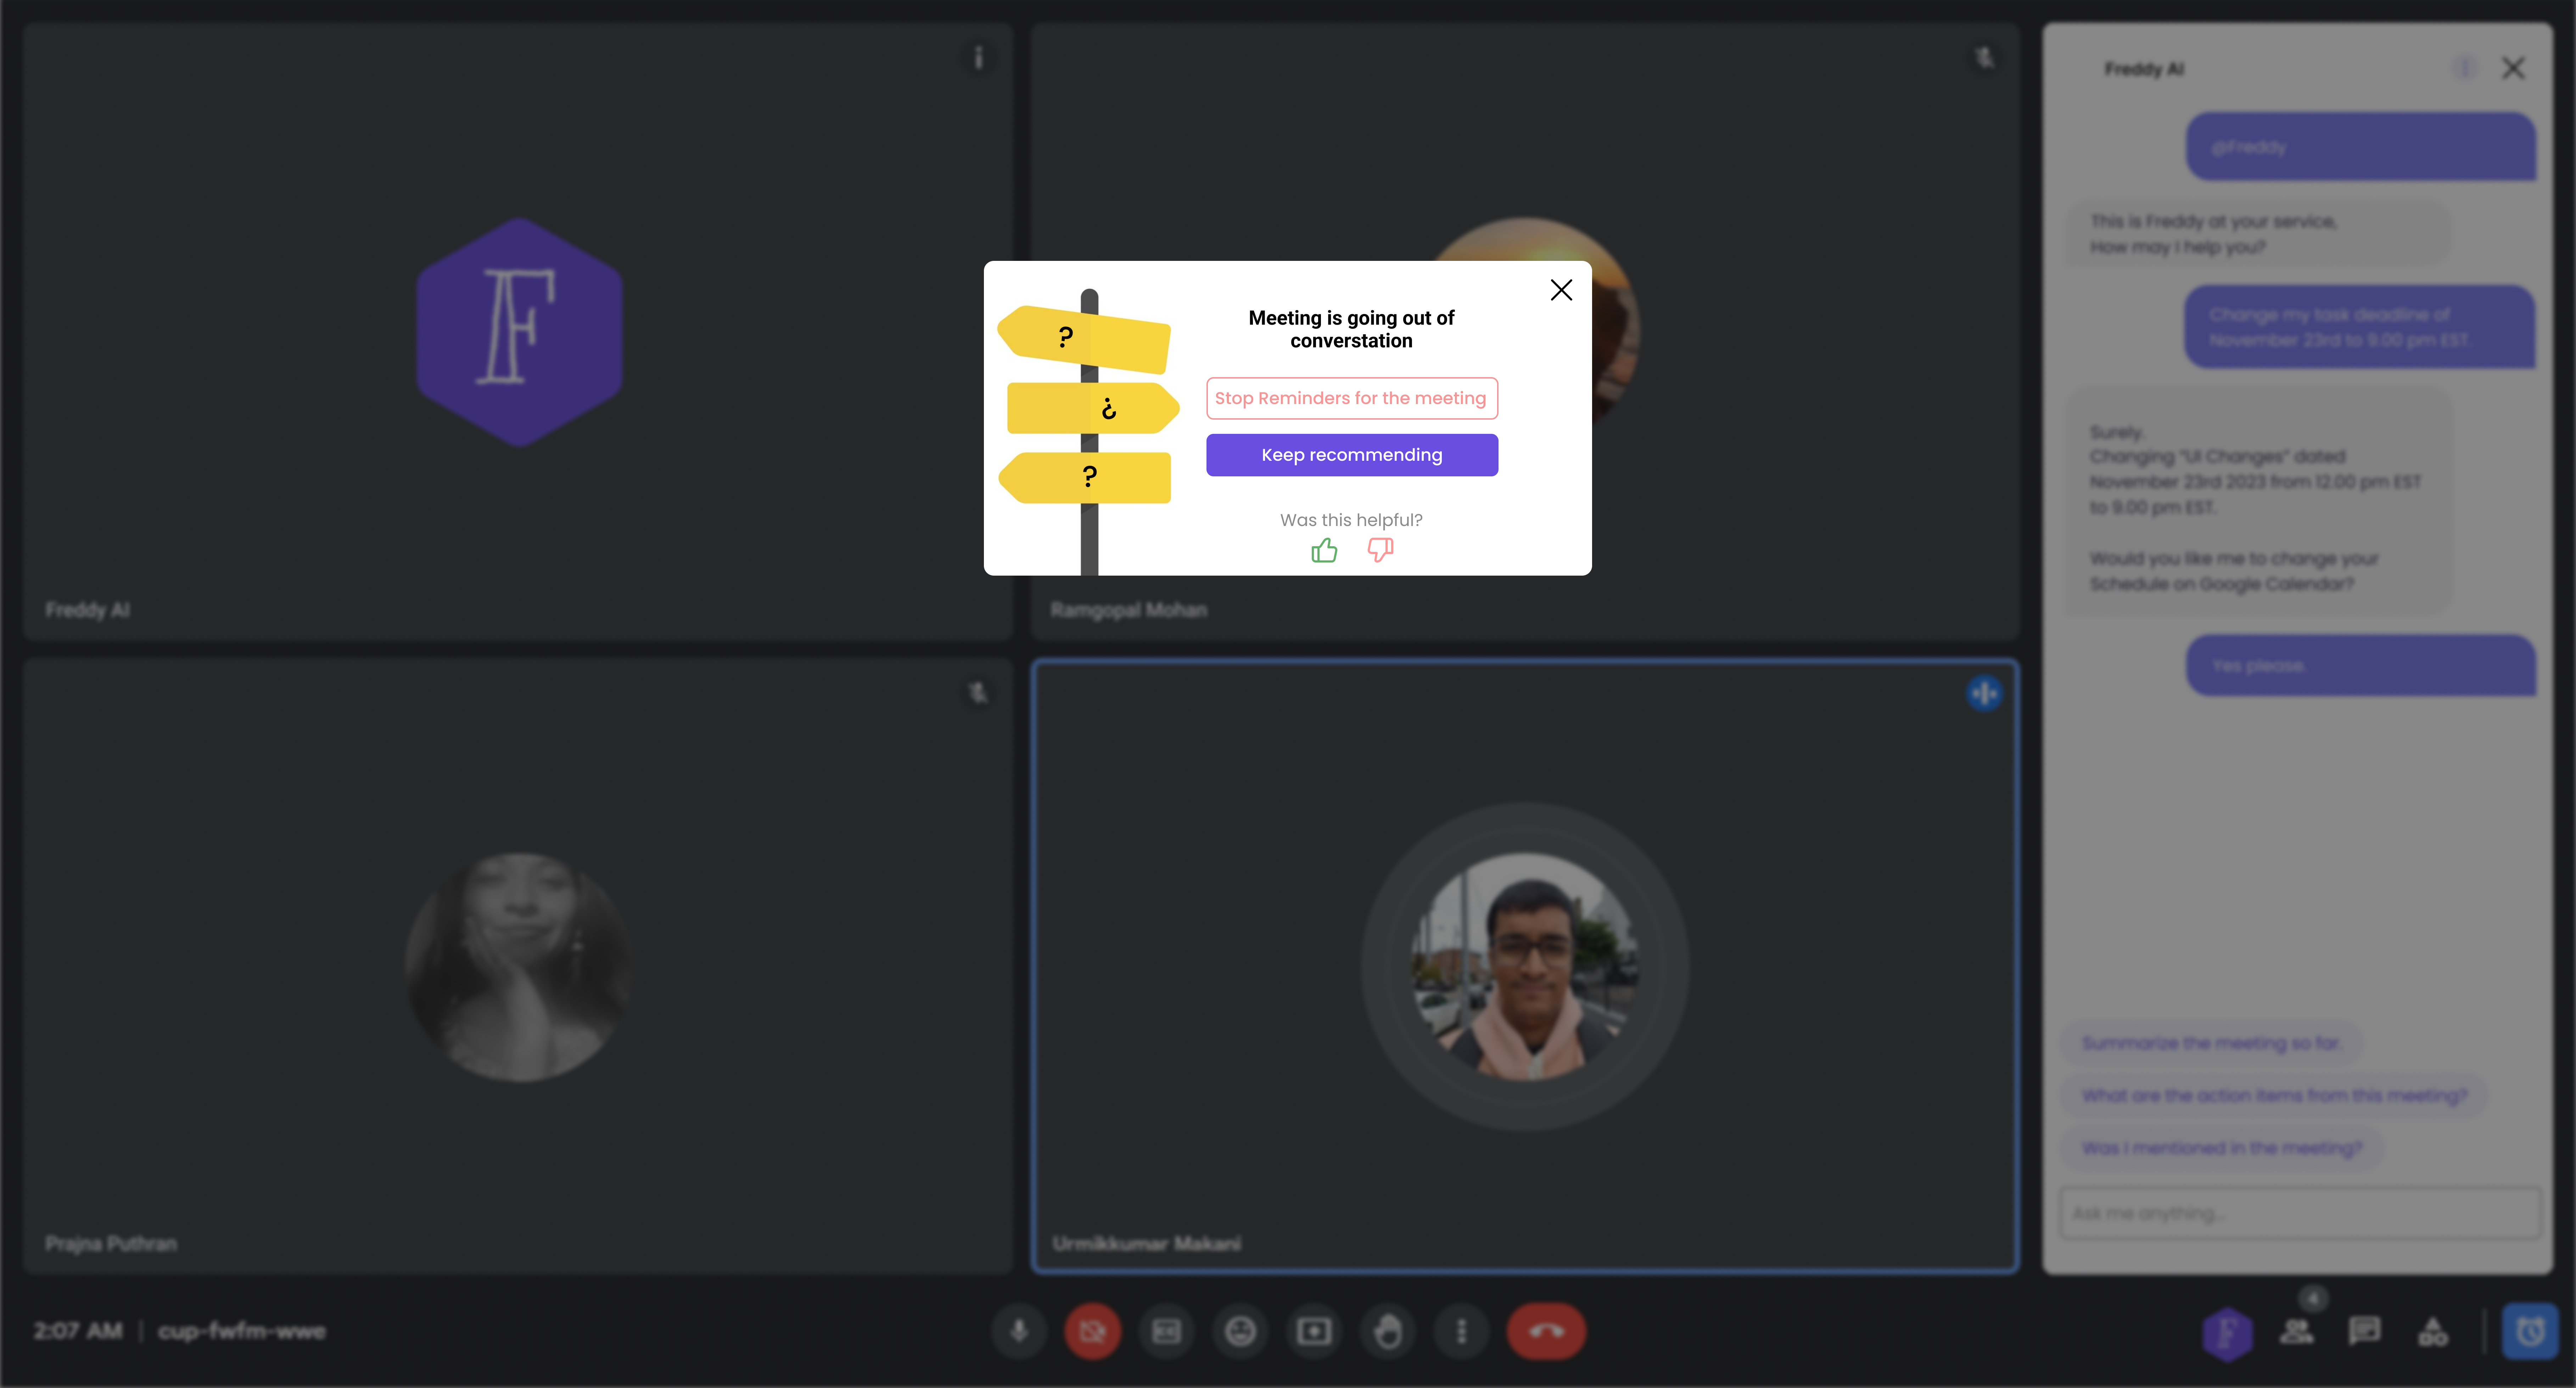The height and width of the screenshot is (1388, 2576).
Task: End the call
Action: [1546, 1331]
